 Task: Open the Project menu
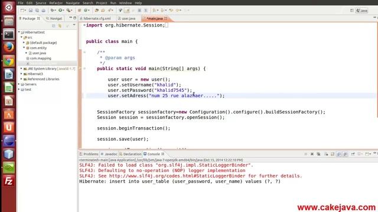102,3
